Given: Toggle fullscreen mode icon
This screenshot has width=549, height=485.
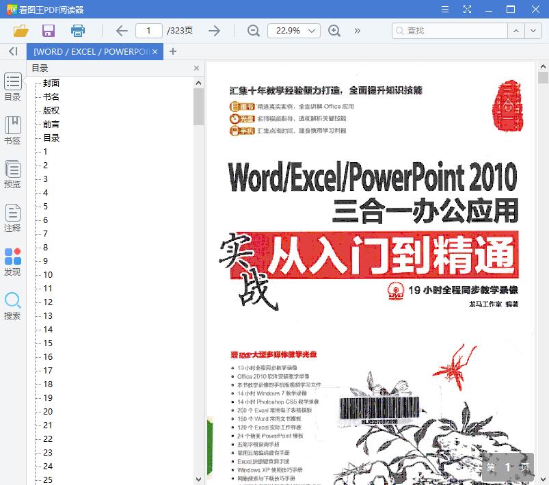Looking at the screenshot, I should pyautogui.click(x=467, y=10).
